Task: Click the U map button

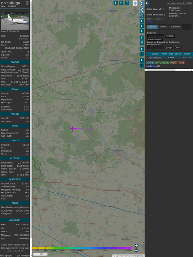Action: [x=116, y=3]
